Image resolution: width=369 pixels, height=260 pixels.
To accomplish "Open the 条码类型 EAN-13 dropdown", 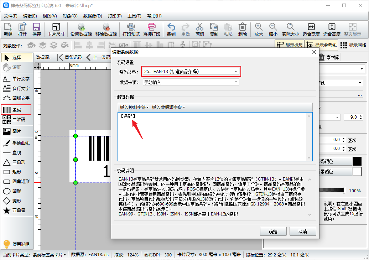I will [191, 71].
